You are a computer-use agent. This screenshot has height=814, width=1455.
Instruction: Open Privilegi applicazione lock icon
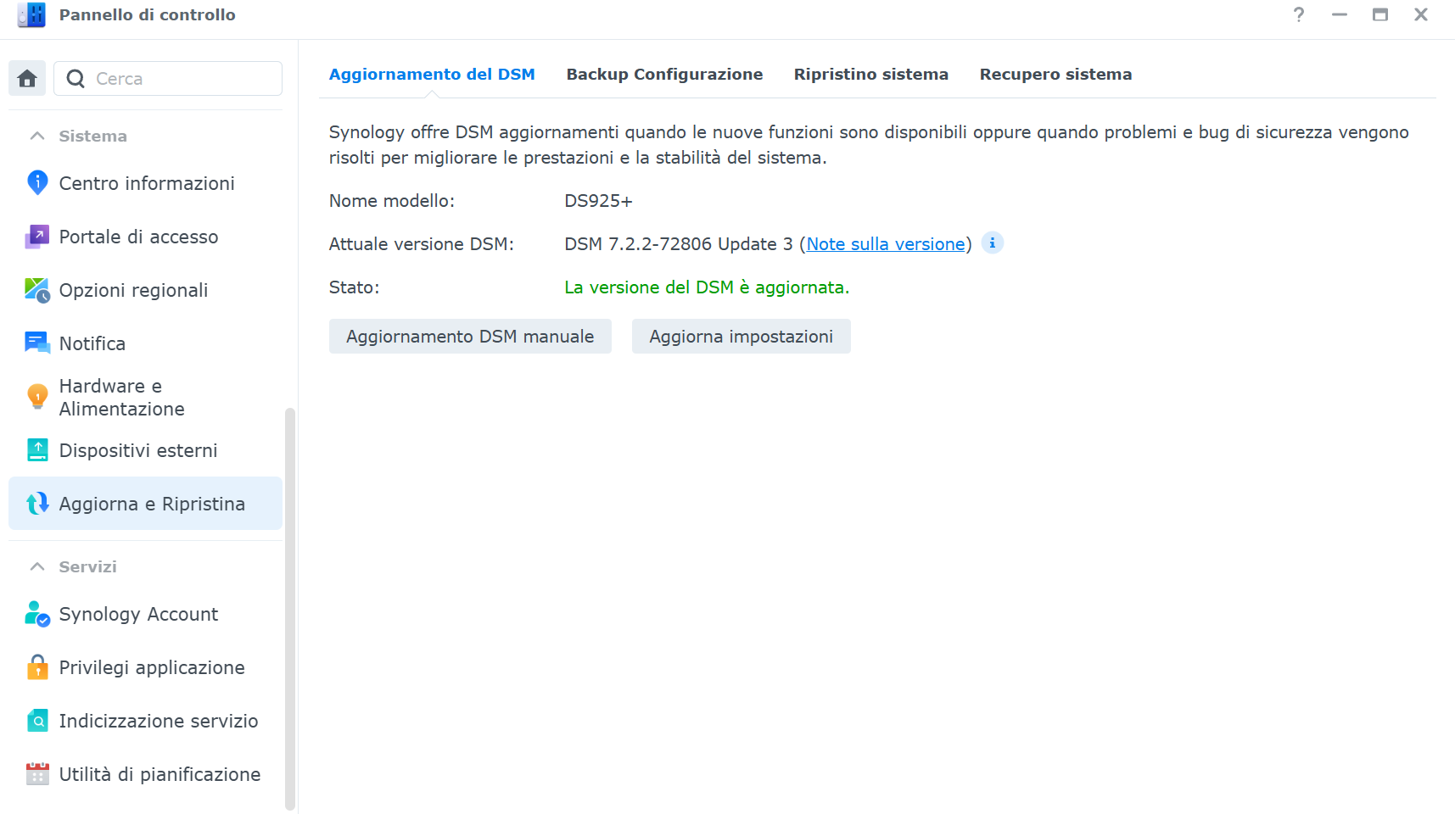(37, 667)
